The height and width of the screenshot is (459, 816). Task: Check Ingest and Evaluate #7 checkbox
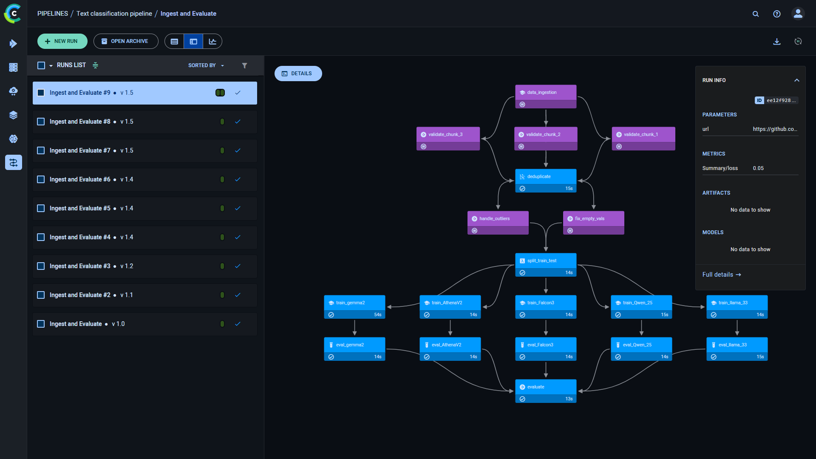(41, 150)
